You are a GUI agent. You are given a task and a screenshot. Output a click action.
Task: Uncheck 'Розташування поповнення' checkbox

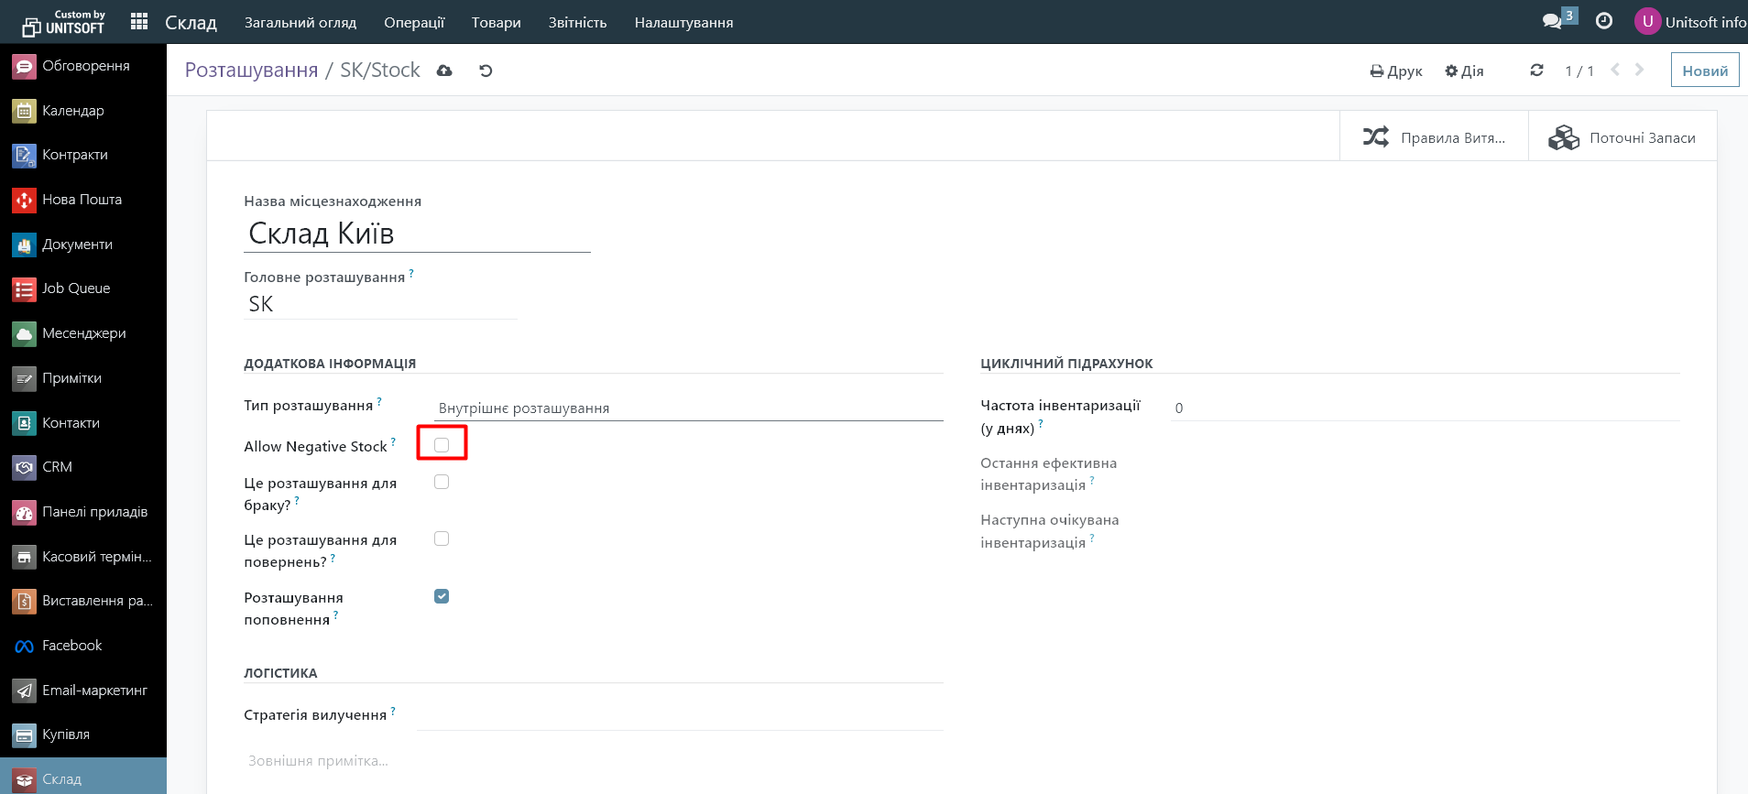(x=442, y=596)
